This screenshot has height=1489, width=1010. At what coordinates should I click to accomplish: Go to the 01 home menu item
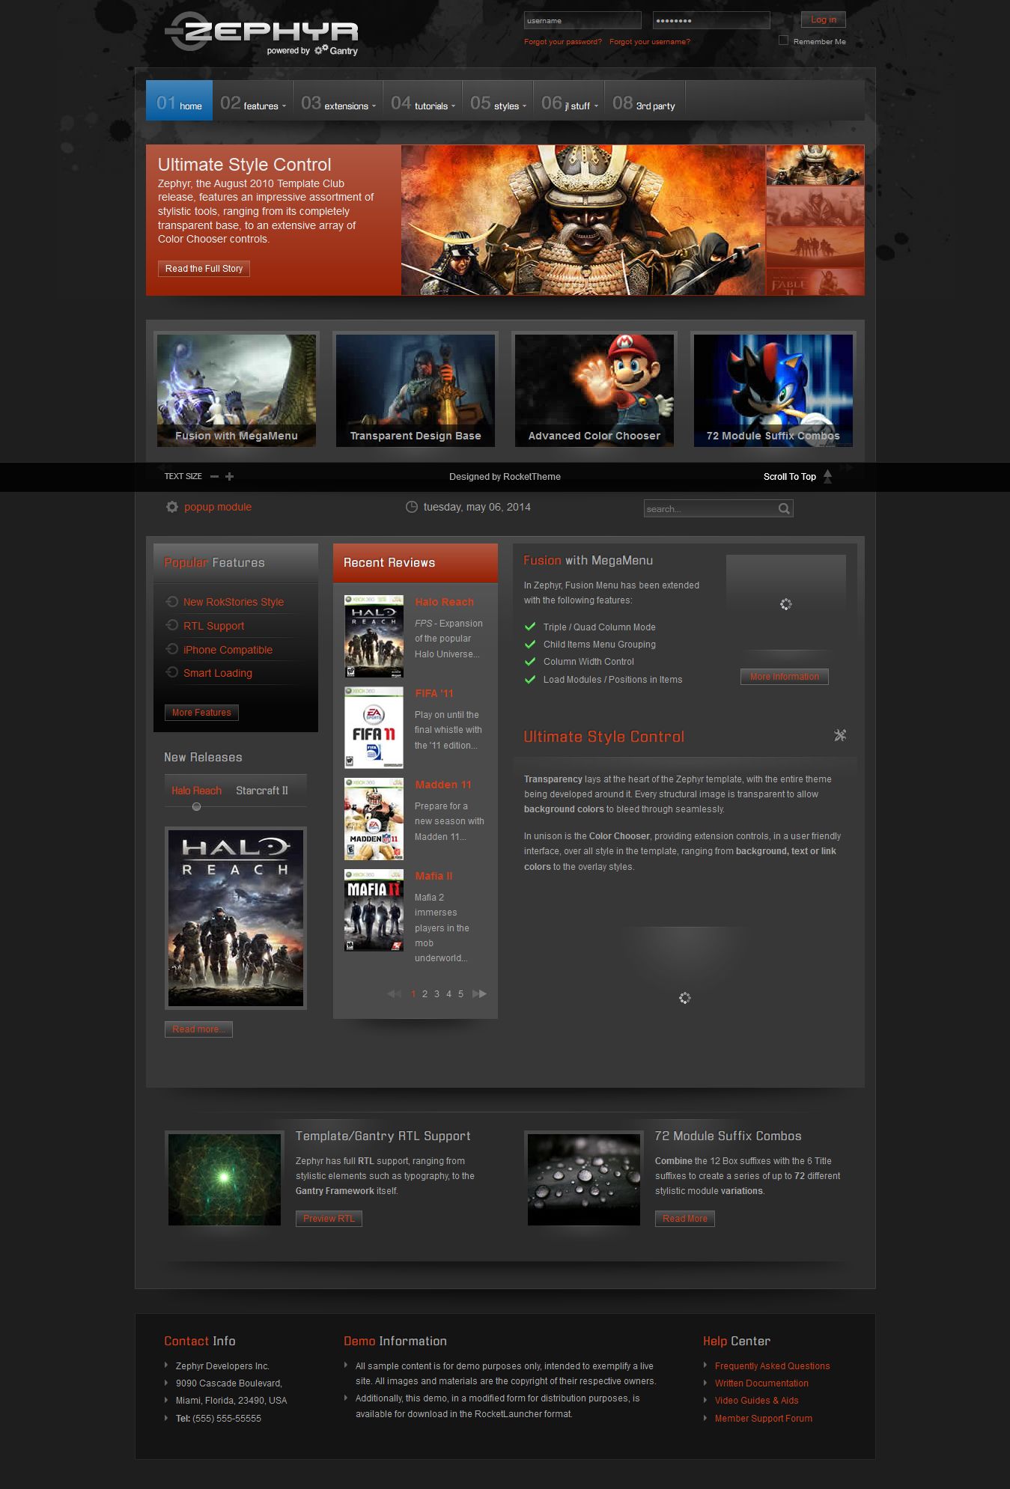click(180, 101)
